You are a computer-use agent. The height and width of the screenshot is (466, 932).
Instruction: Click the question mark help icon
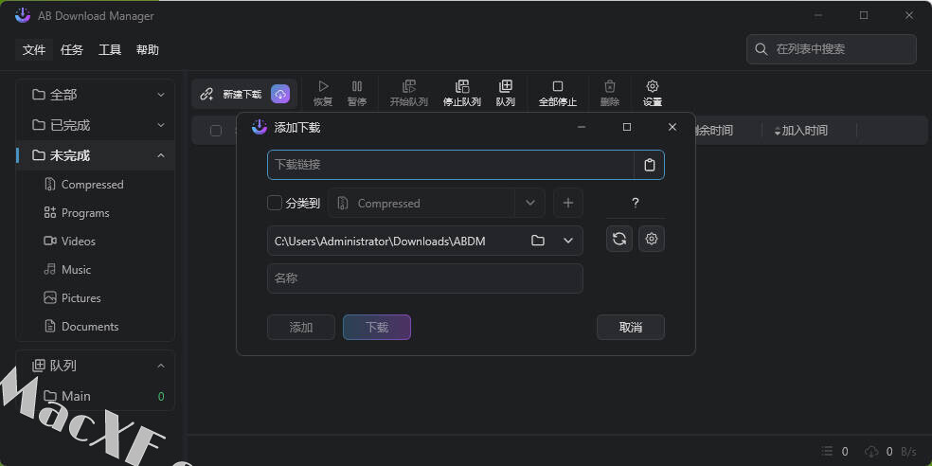635,204
